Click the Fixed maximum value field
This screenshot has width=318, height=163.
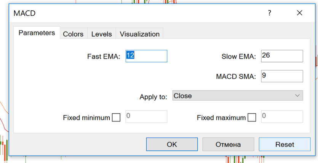(282, 116)
